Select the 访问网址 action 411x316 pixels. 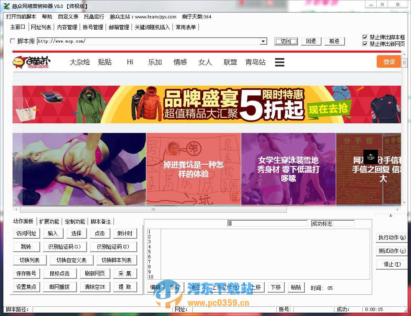tap(26, 233)
